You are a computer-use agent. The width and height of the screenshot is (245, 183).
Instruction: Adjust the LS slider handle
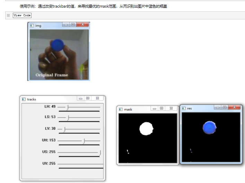pos(67,118)
